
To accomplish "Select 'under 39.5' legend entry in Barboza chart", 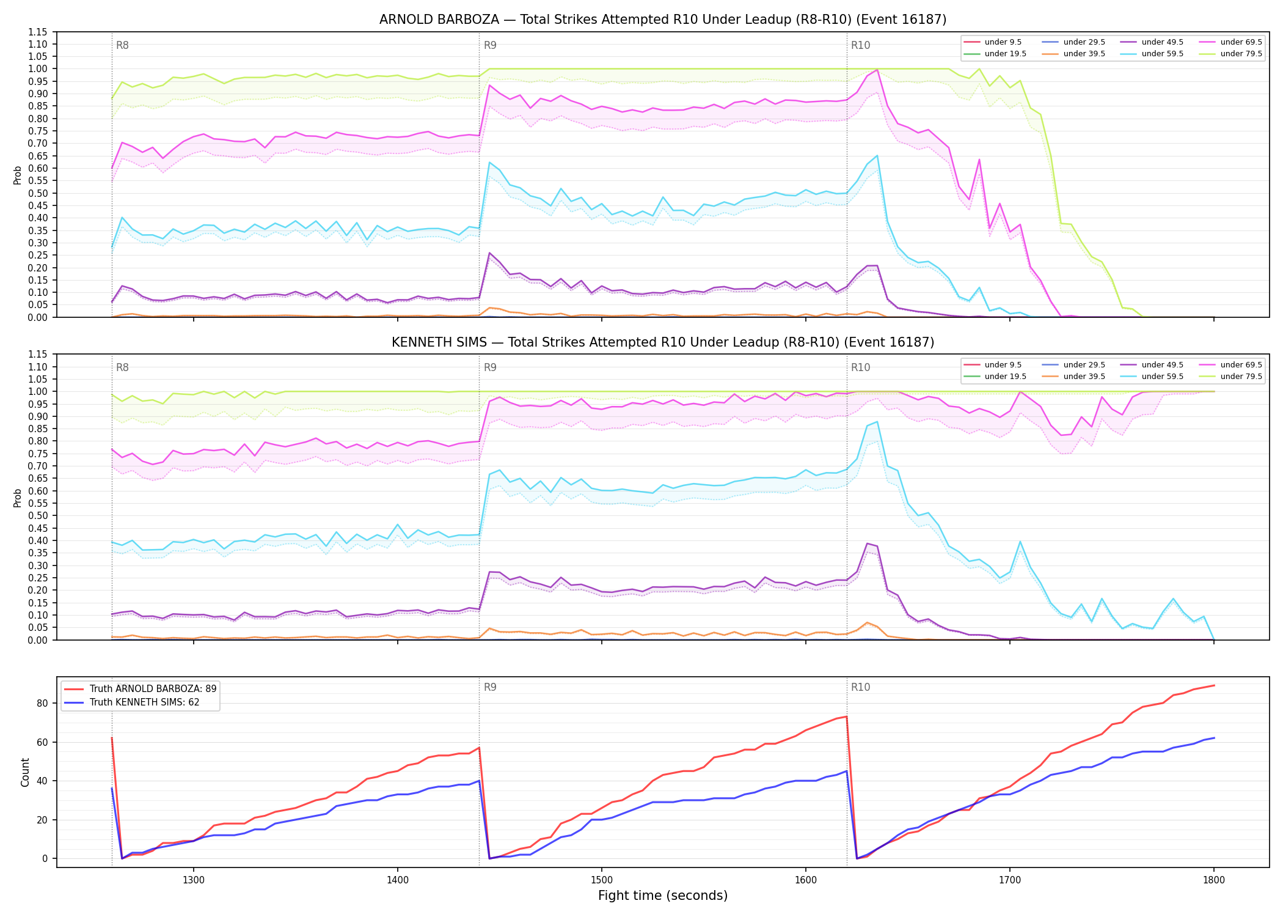I will click(x=1073, y=54).
